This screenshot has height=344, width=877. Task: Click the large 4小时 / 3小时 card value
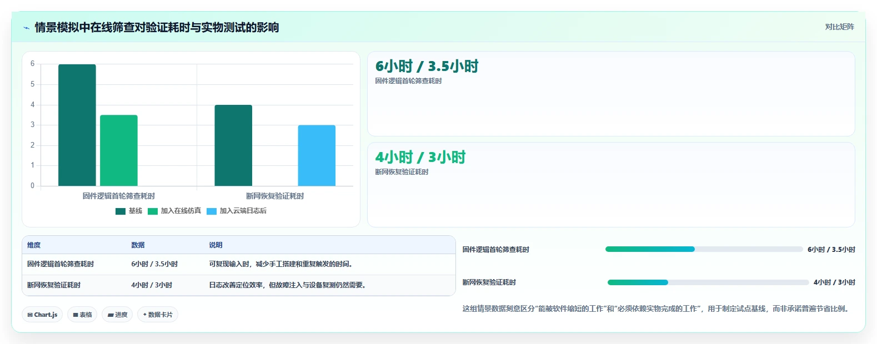point(420,158)
